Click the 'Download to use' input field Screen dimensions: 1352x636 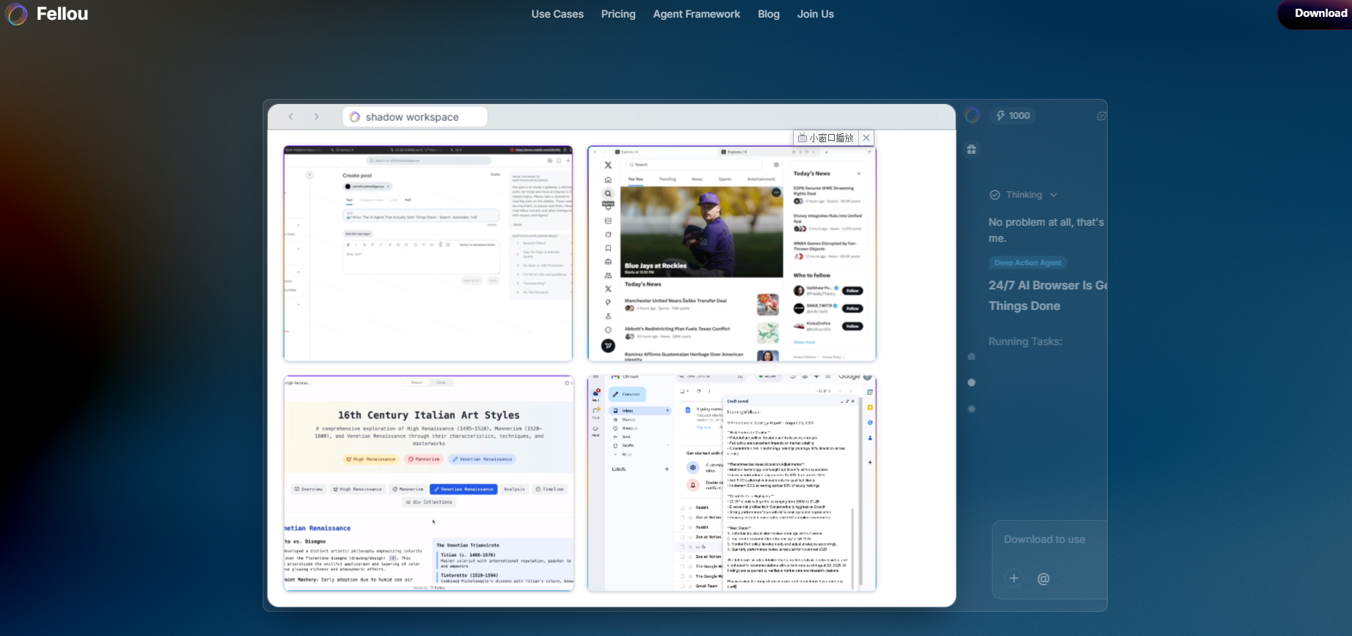click(x=1045, y=539)
